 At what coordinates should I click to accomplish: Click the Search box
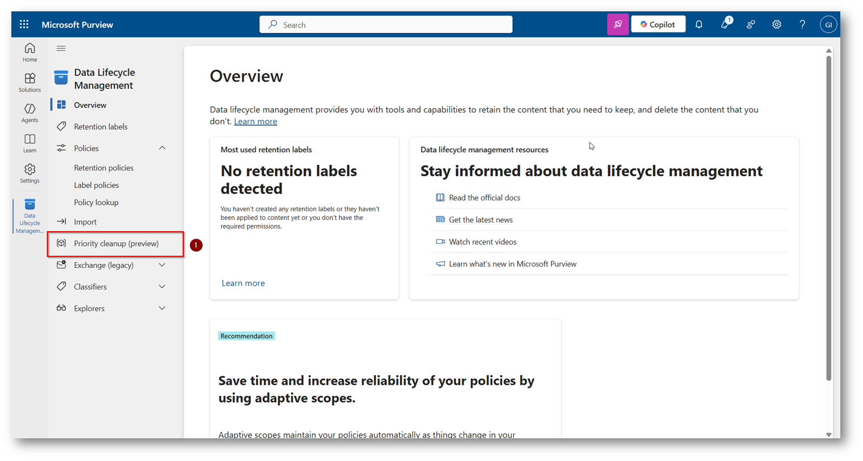tap(386, 24)
